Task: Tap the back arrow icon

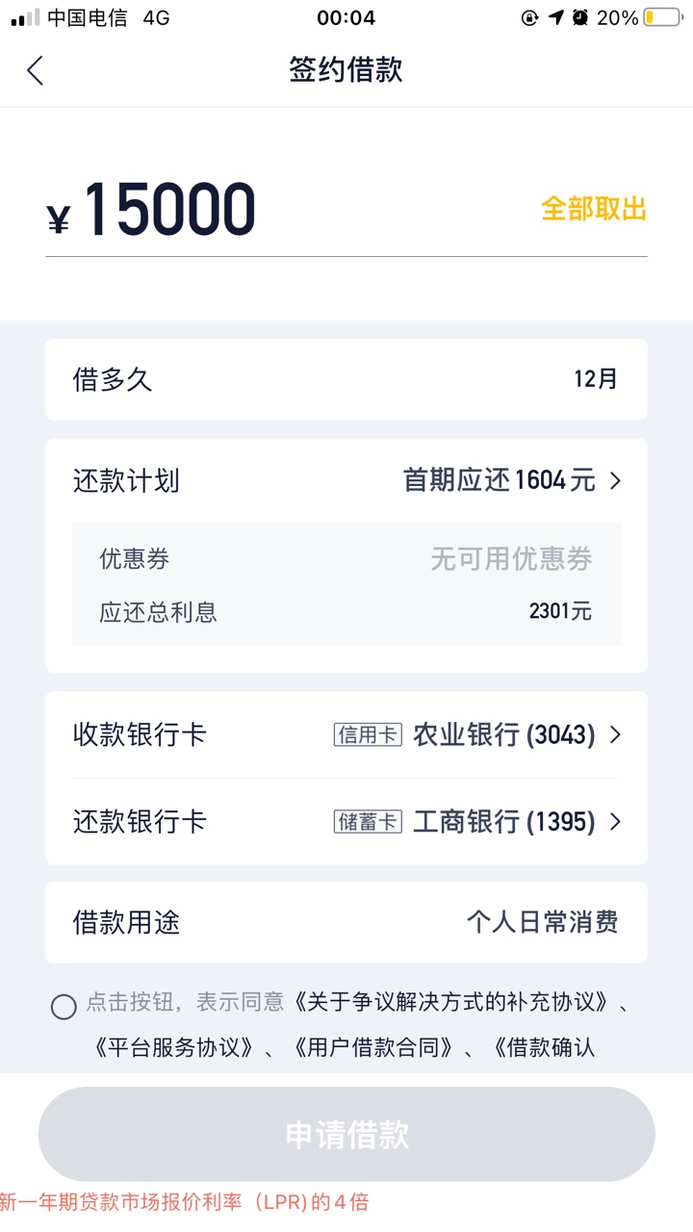Action: tap(36, 70)
